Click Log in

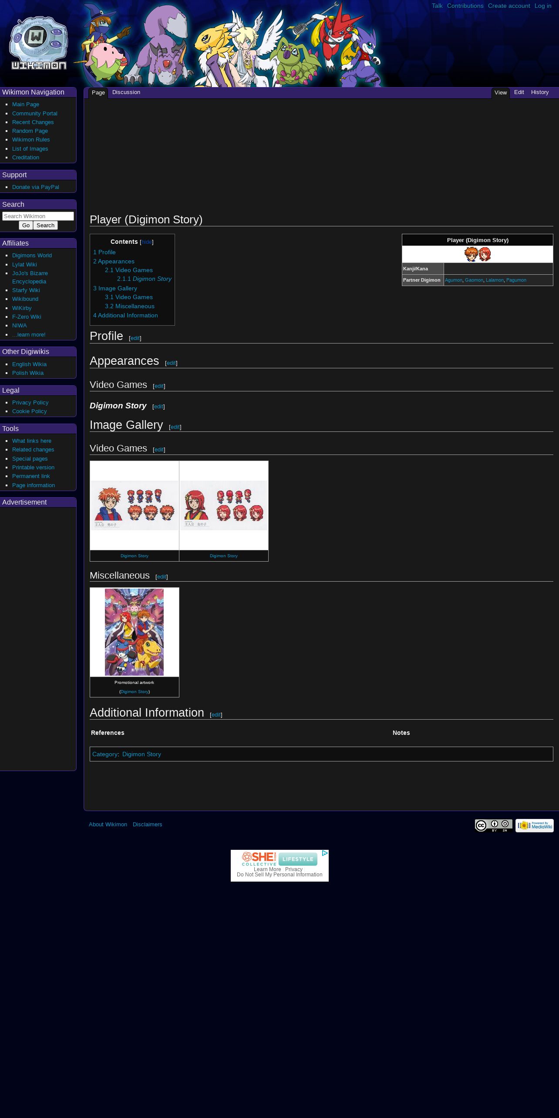point(543,6)
